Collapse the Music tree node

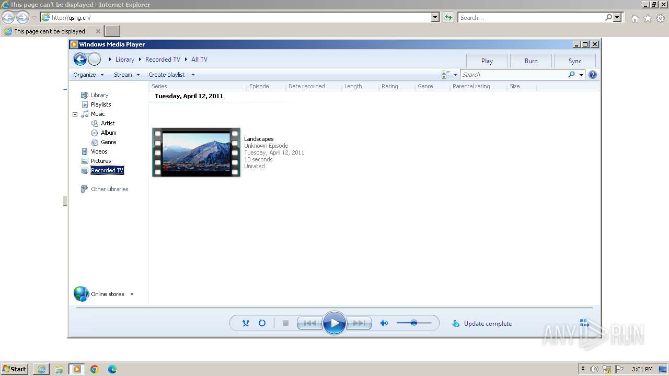click(75, 114)
